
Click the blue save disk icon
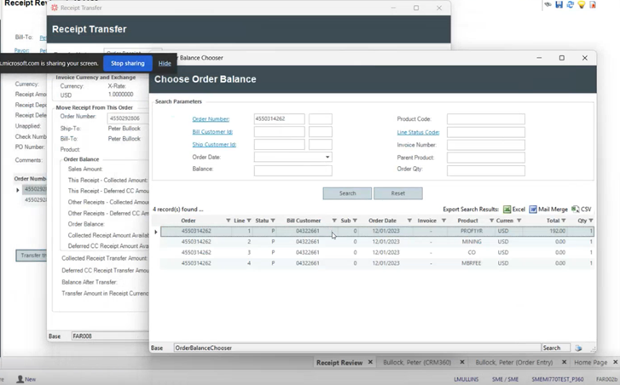click(x=559, y=5)
